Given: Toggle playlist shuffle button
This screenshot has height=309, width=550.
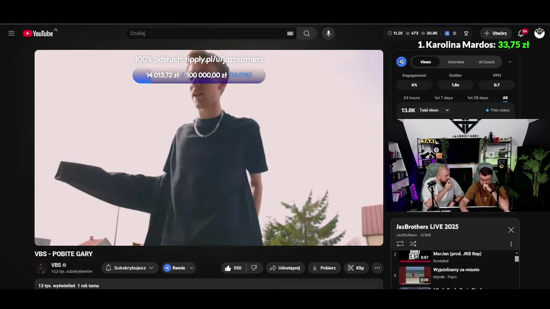Looking at the screenshot, I should click(413, 244).
